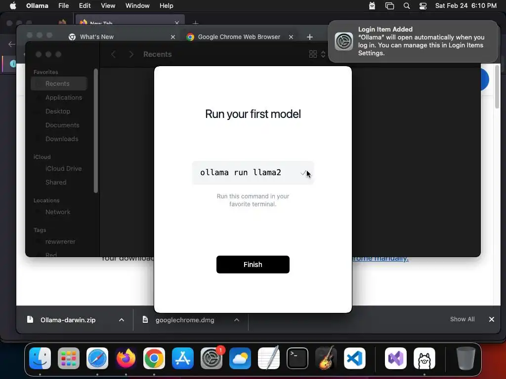Launch Firefox from the Dock
The width and height of the screenshot is (506, 379).
(x=126, y=358)
